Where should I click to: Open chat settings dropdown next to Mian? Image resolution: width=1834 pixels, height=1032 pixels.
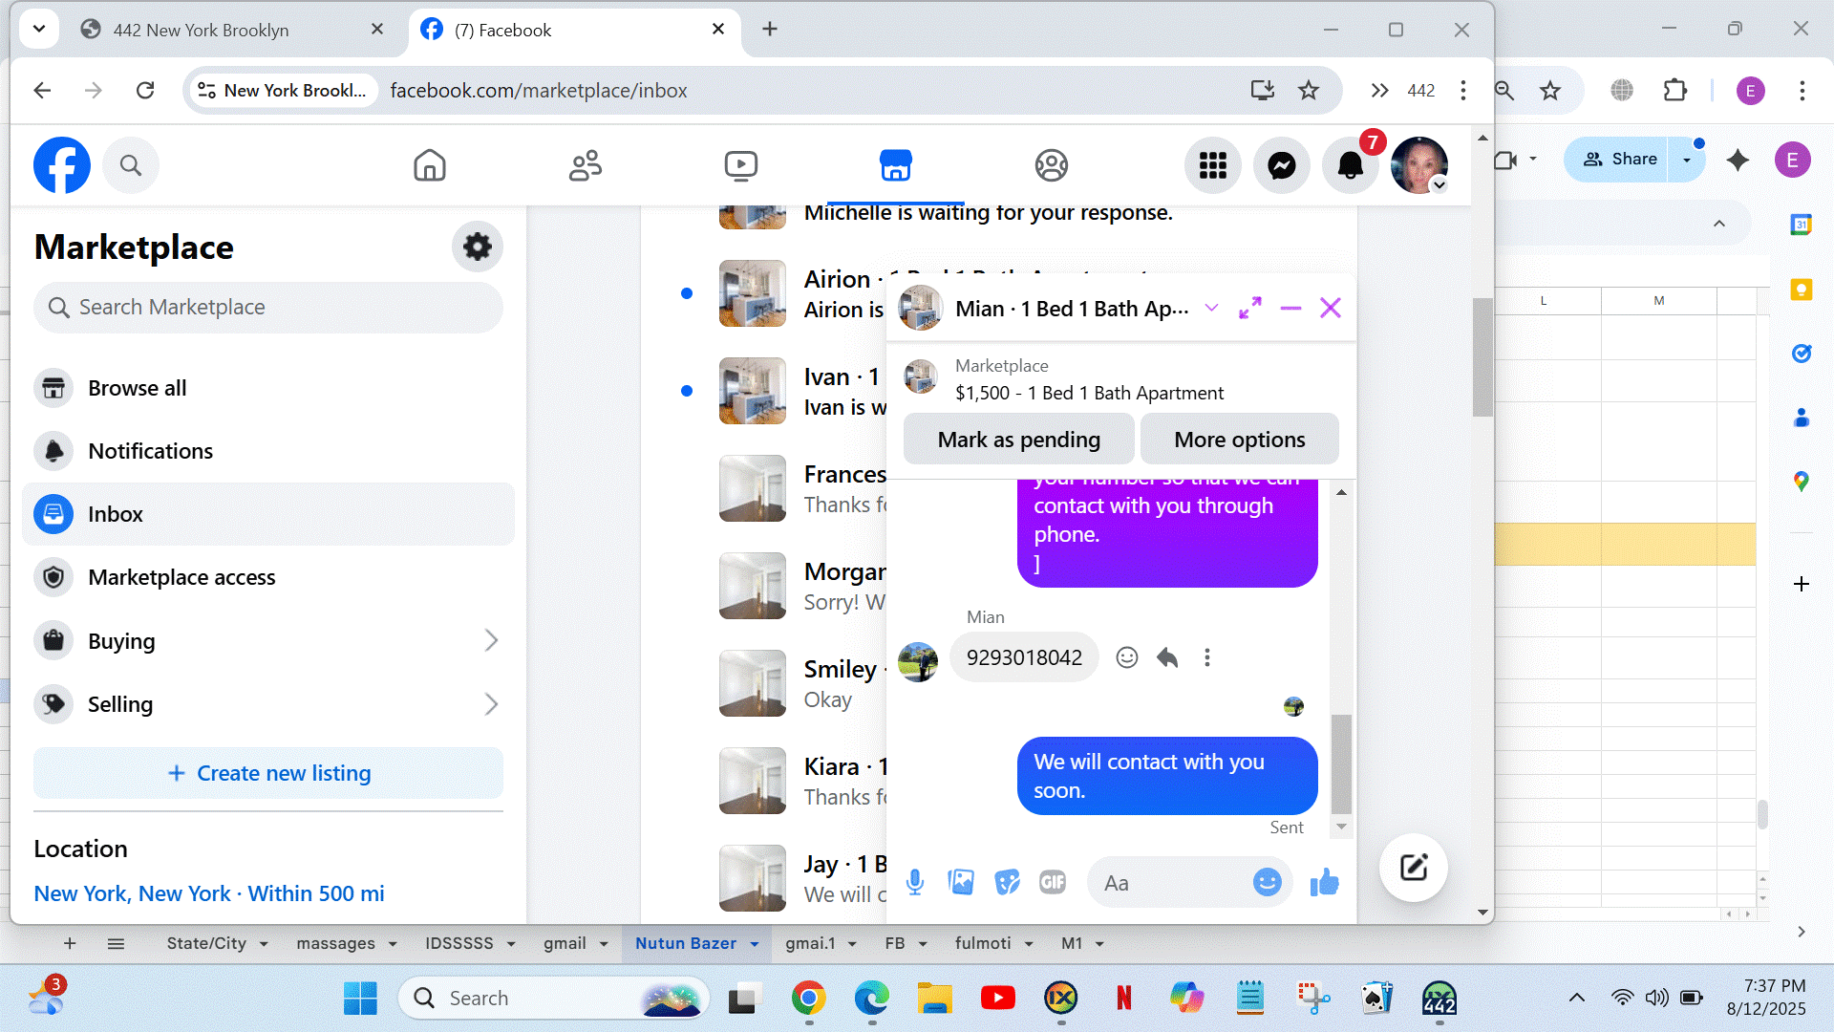(x=1211, y=308)
